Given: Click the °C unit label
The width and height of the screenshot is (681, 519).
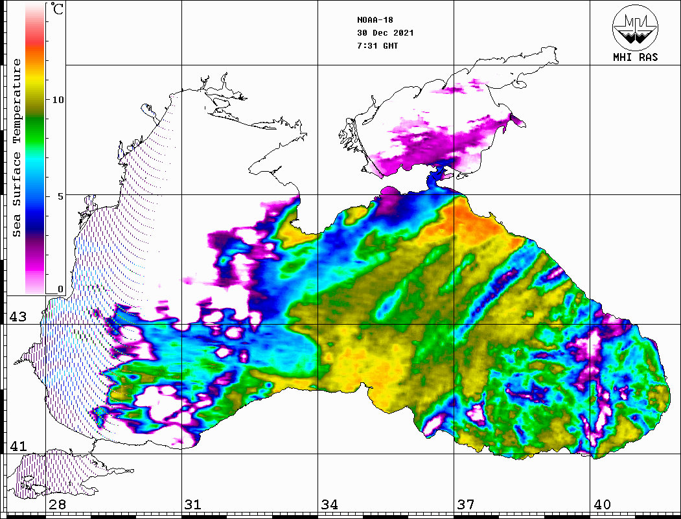Looking at the screenshot, I should tap(56, 8).
